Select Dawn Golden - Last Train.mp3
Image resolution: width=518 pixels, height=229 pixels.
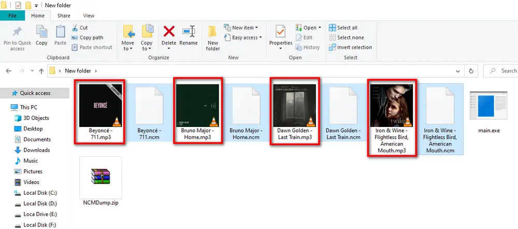pos(295,112)
